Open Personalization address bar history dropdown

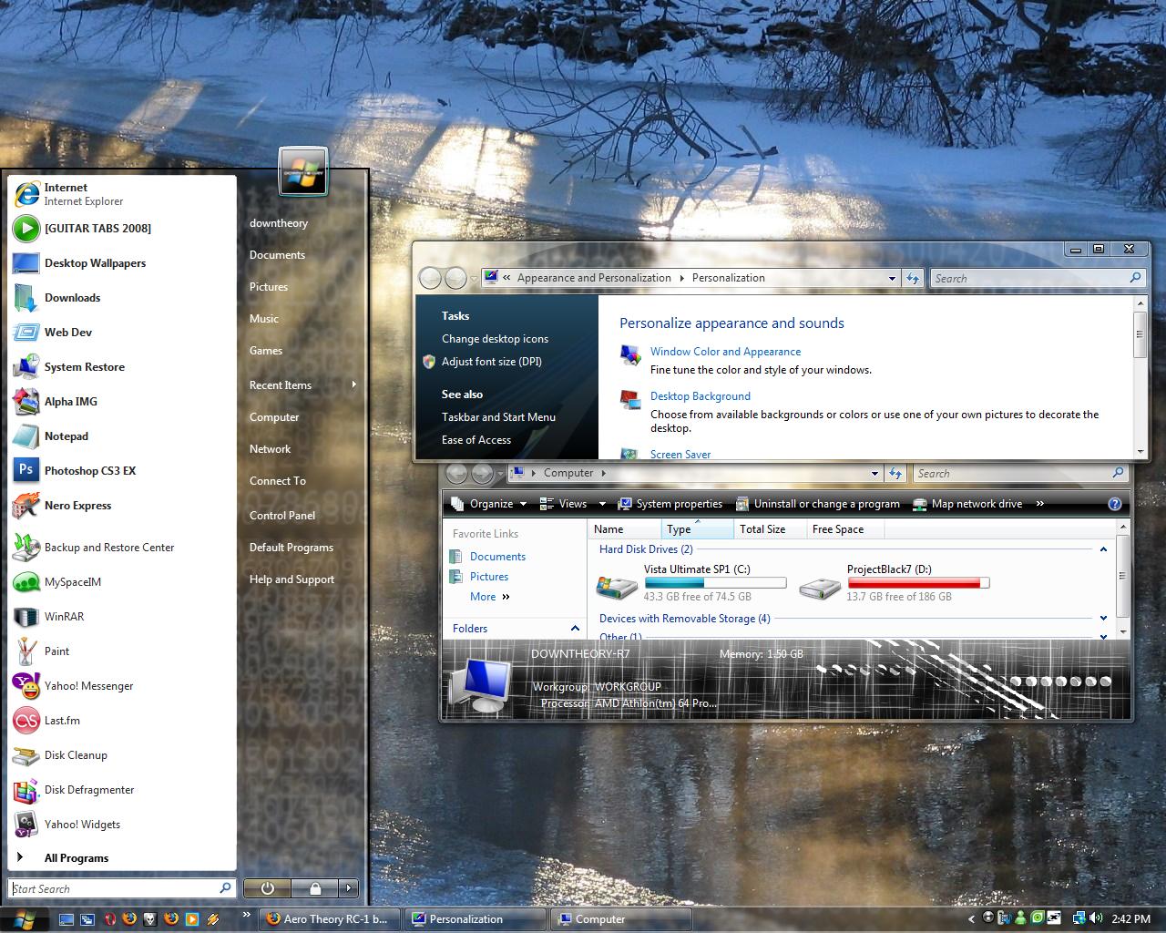pos(892,279)
